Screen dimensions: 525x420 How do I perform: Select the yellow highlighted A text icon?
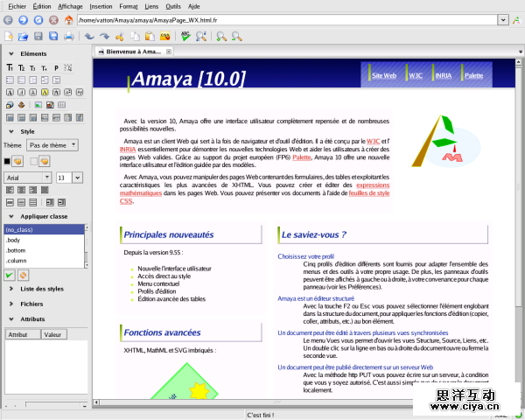coord(45,93)
